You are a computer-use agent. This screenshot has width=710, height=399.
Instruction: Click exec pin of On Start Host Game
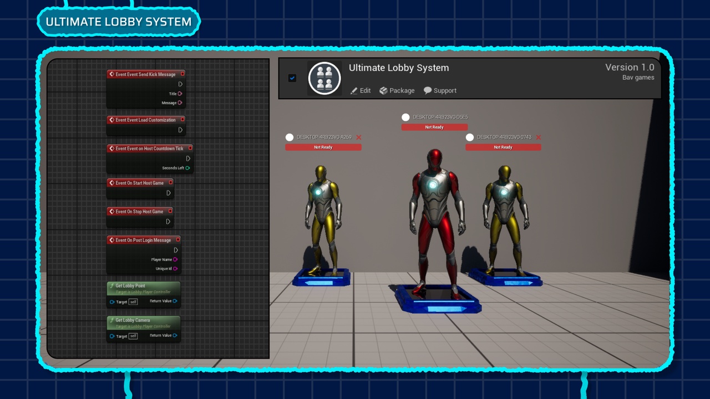(169, 193)
